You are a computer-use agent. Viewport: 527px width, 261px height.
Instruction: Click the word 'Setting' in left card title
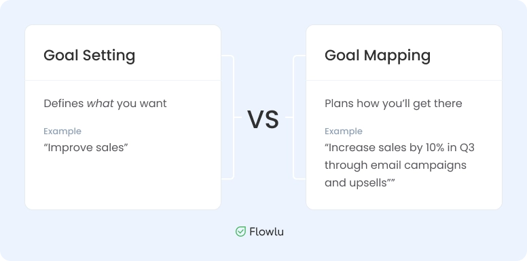[109, 56]
